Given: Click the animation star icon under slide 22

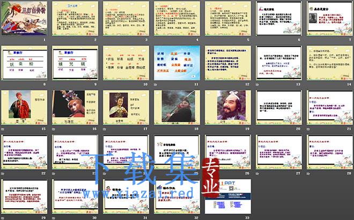Looking at the screenshot, I should click(x=3, y=174).
